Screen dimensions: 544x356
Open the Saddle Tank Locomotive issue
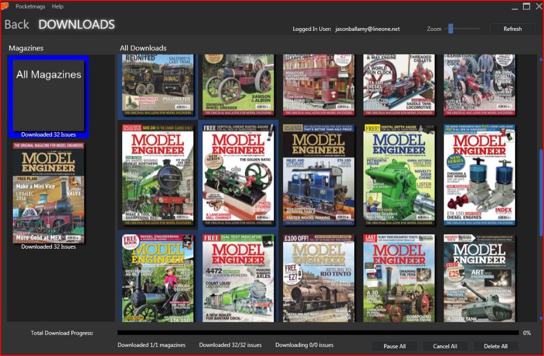point(399,84)
